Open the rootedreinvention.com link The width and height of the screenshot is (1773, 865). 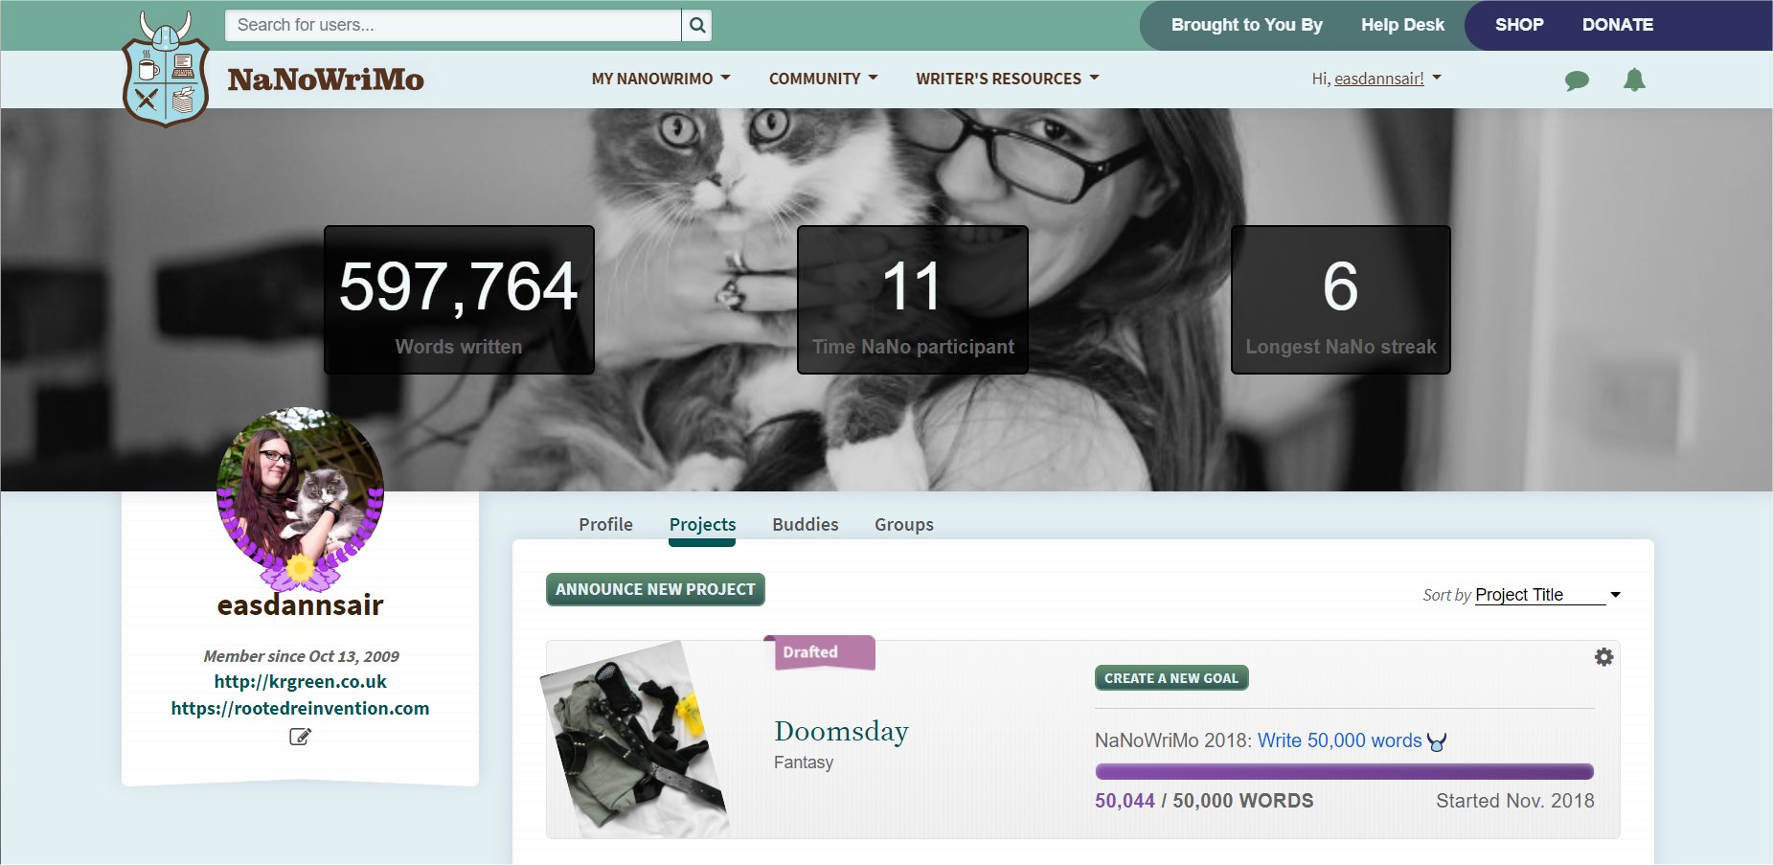[300, 709]
